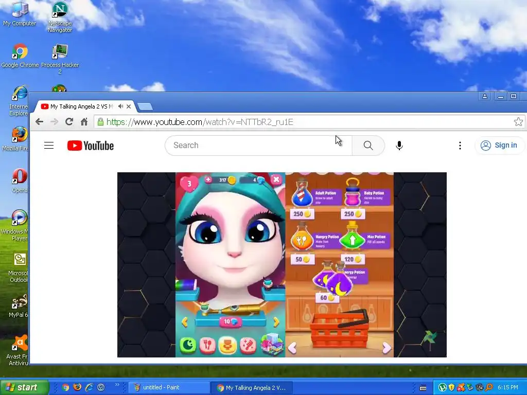Open the uTorrent tray icon
Viewport: 527px width, 395px height.
coord(443,388)
